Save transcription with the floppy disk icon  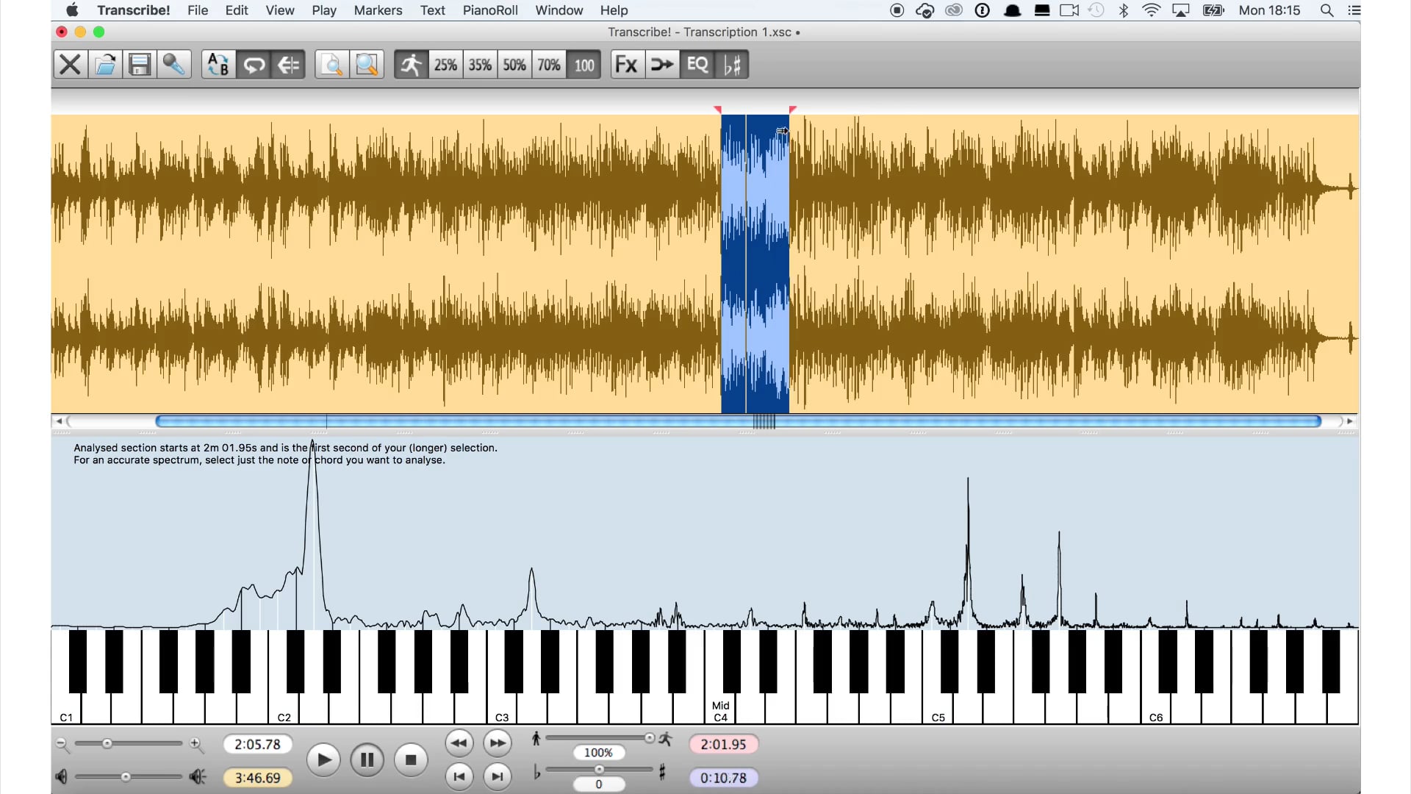(140, 65)
